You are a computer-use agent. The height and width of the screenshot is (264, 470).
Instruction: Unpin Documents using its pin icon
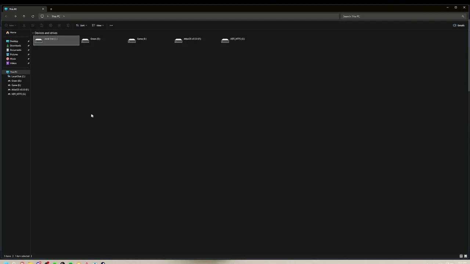coord(28,50)
